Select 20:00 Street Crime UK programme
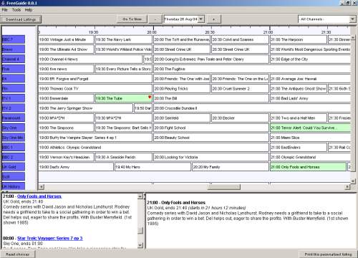Screen dimensions: 358x258 [182, 49]
